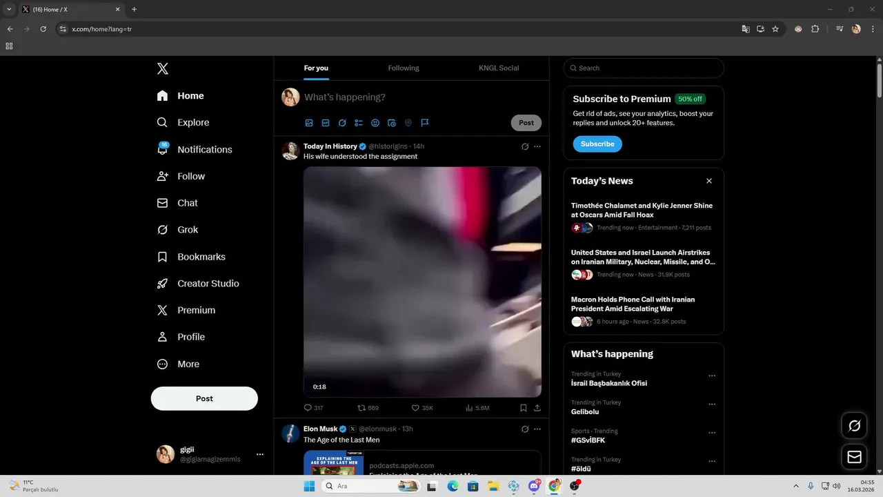
Task: Bookmark page with star icon
Action: [x=775, y=29]
